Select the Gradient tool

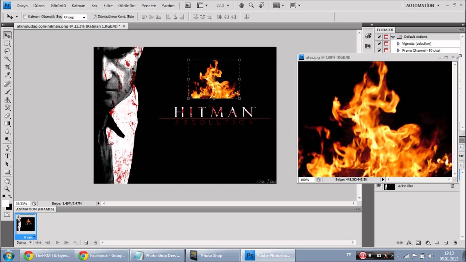7,123
